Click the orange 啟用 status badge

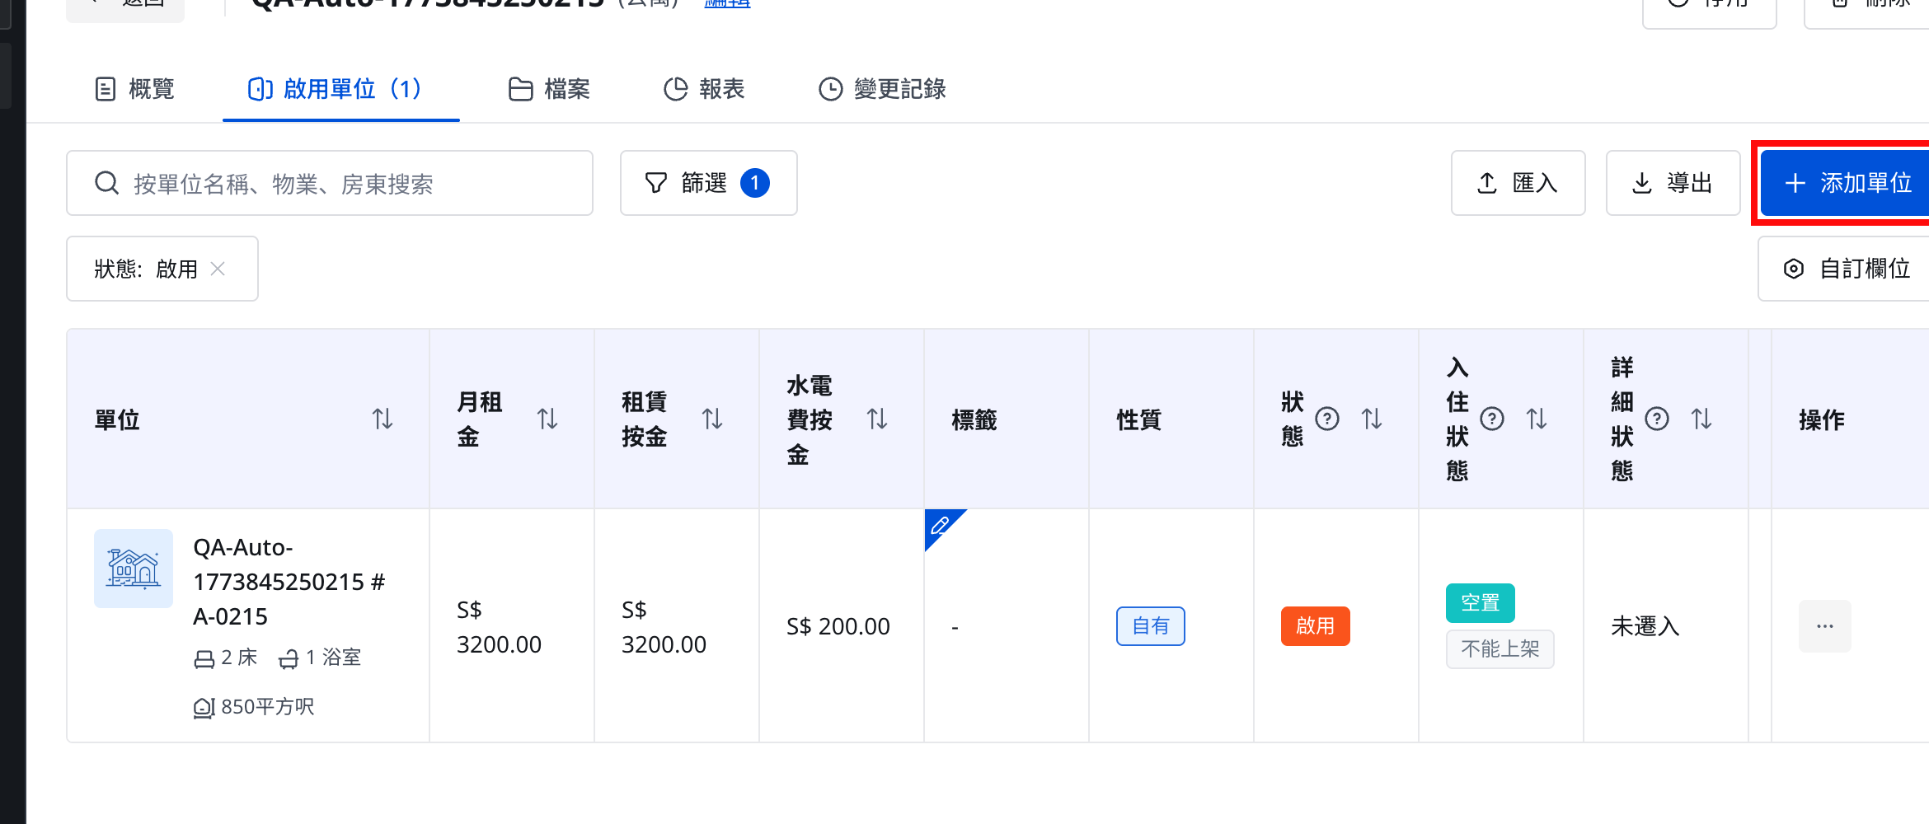1316,626
